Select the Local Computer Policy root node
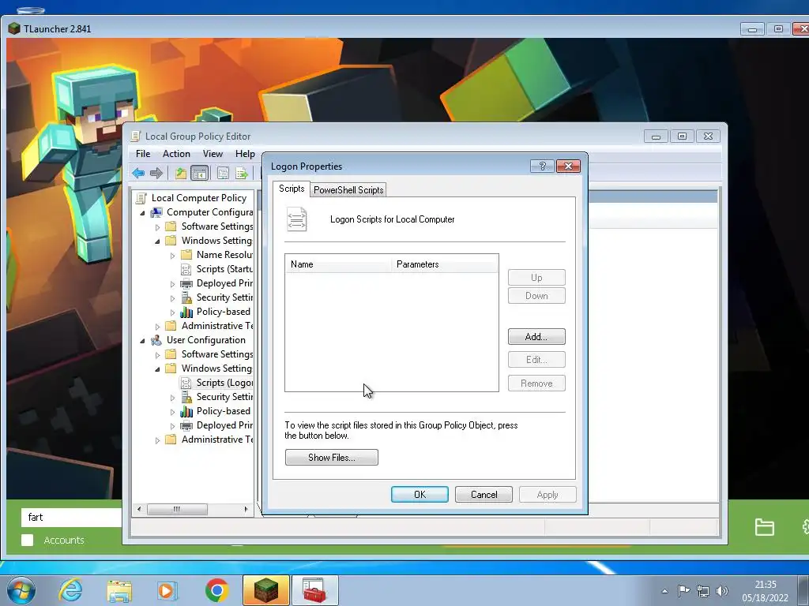The height and width of the screenshot is (606, 809). (x=198, y=198)
